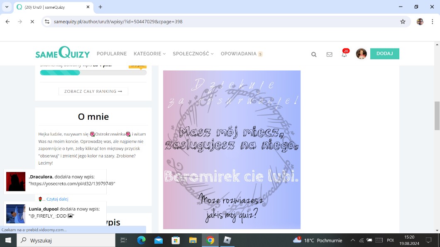Screen dimensions: 440x247
Task: Click the Wyszukaj taskbar search box
Action: pos(66,240)
